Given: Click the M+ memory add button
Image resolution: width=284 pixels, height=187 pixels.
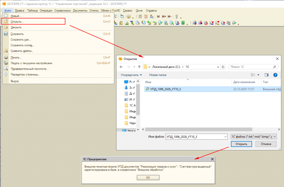Looking at the screenshot, I should coord(164,17).
